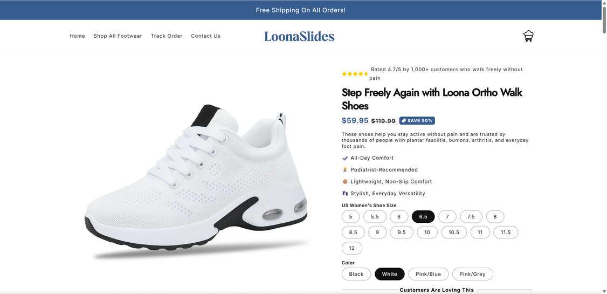
Task: Open the shopping cart icon
Action: tap(528, 36)
